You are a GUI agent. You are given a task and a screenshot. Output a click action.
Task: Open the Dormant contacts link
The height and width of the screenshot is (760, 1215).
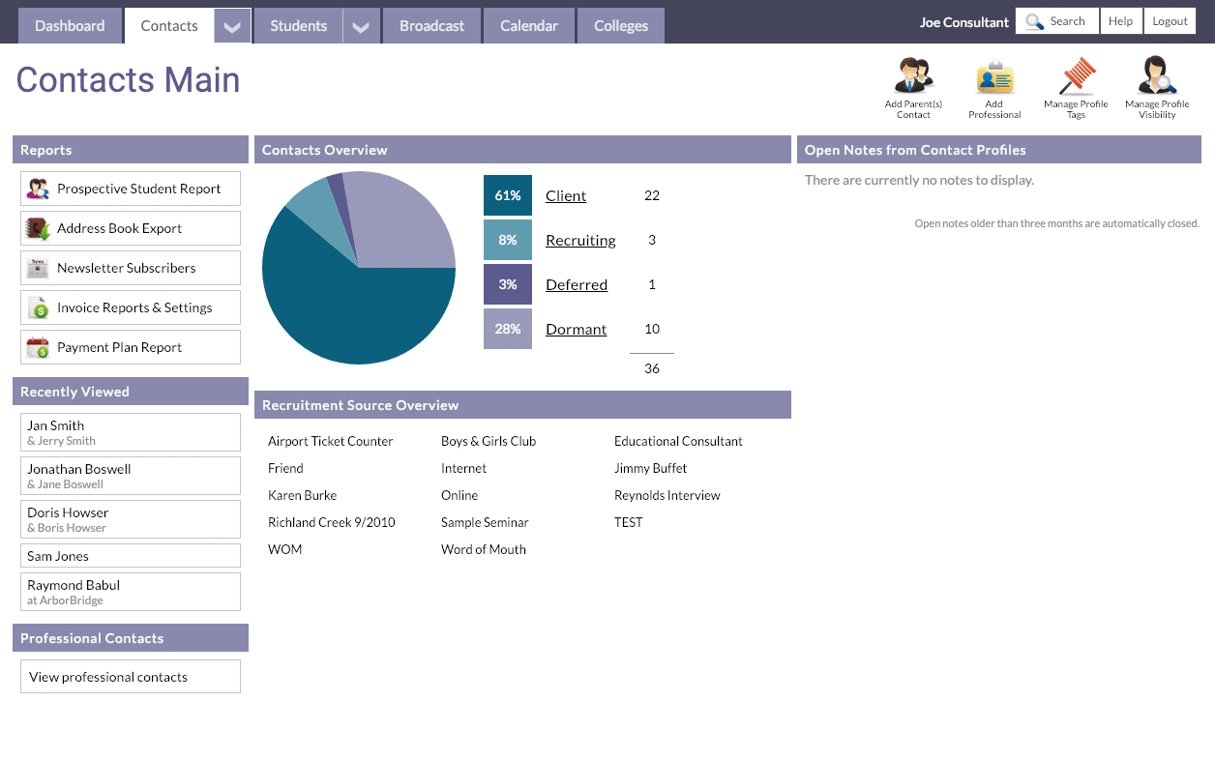point(577,329)
